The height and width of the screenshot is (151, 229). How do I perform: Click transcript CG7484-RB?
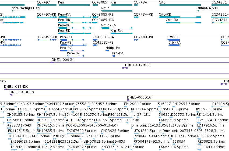pyautogui.click(x=143, y=15)
